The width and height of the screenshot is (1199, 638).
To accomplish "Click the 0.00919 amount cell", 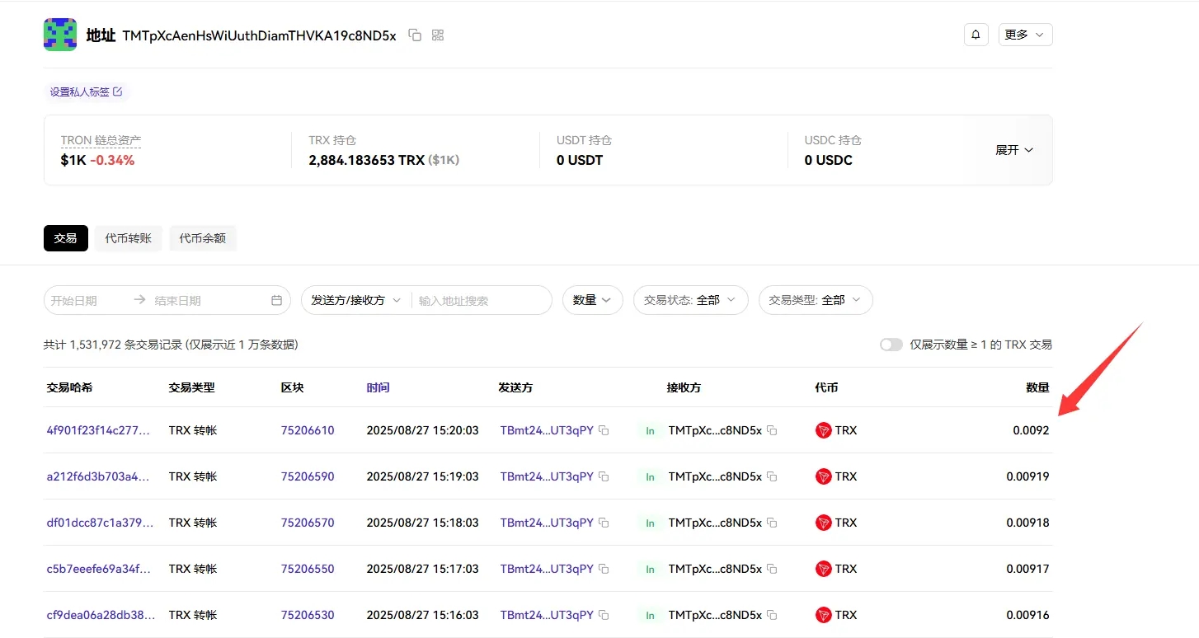I will tap(1028, 476).
